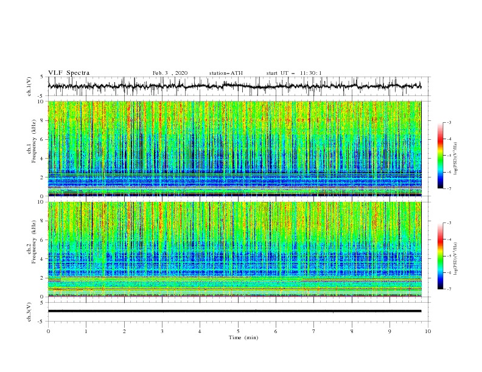
Task: Click the ch.2 color bar log(PSD) label
Action: pyautogui.click(x=456, y=258)
